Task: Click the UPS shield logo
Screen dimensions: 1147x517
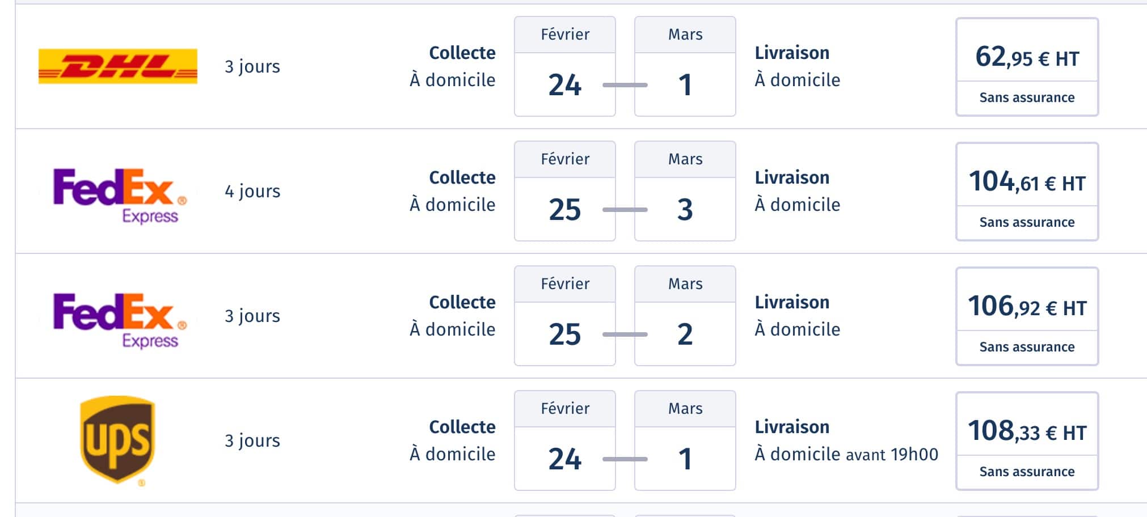Action: 117,440
